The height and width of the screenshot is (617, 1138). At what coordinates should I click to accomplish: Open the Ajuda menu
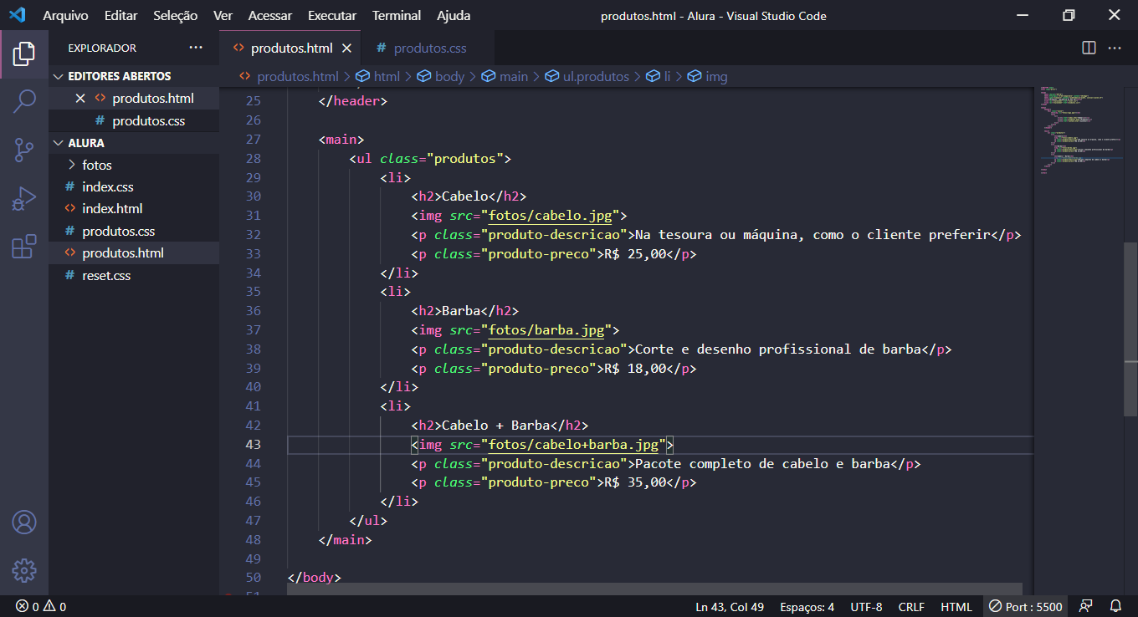pyautogui.click(x=454, y=15)
